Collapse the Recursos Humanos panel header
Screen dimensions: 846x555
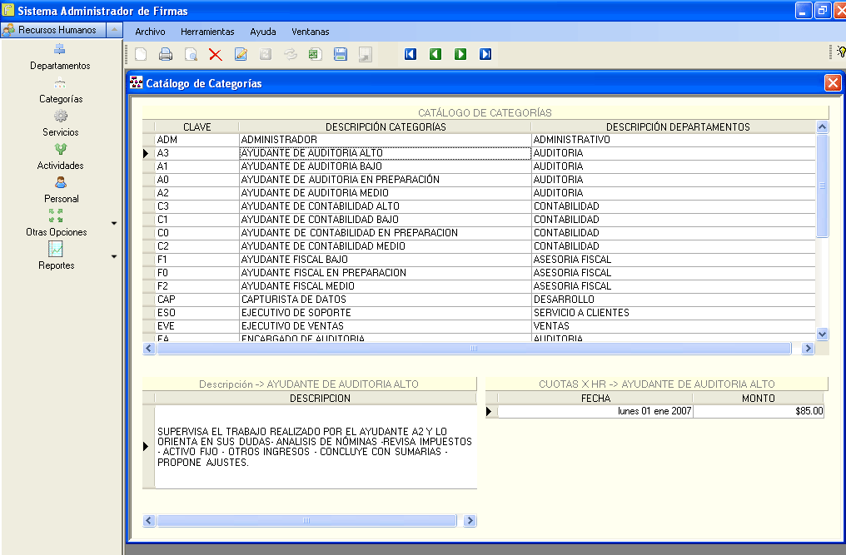[114, 30]
